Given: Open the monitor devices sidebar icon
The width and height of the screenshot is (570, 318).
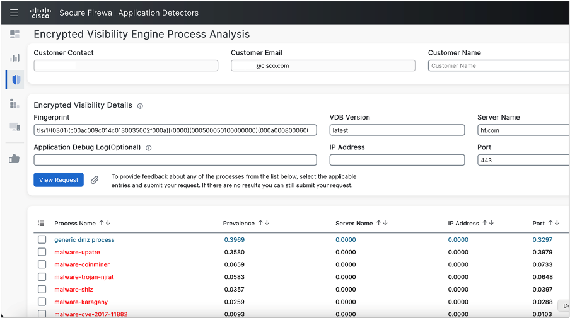Looking at the screenshot, I should 15,127.
